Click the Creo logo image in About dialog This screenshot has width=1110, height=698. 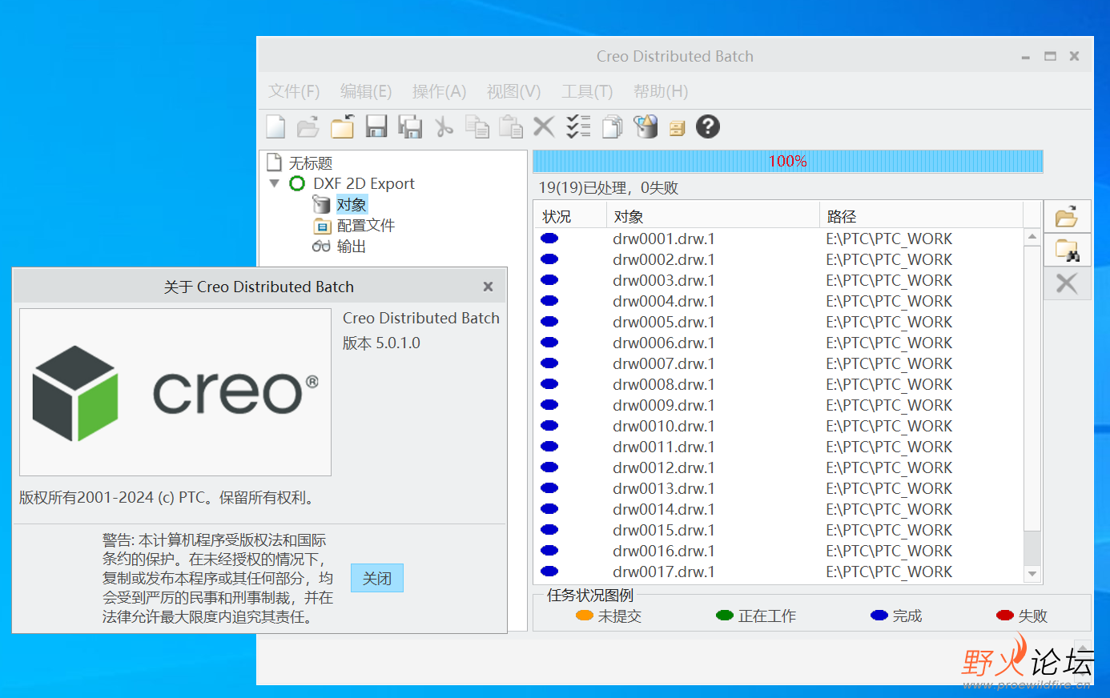click(175, 392)
